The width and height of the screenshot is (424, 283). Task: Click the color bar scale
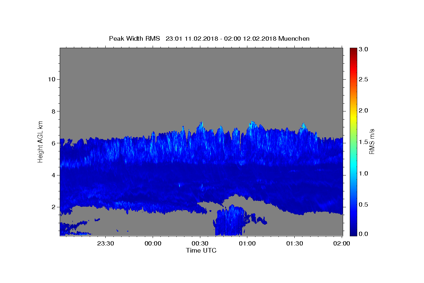click(353, 141)
